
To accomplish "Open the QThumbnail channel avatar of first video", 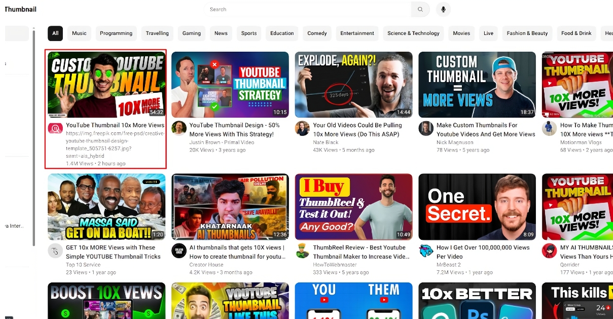I will click(x=55, y=129).
